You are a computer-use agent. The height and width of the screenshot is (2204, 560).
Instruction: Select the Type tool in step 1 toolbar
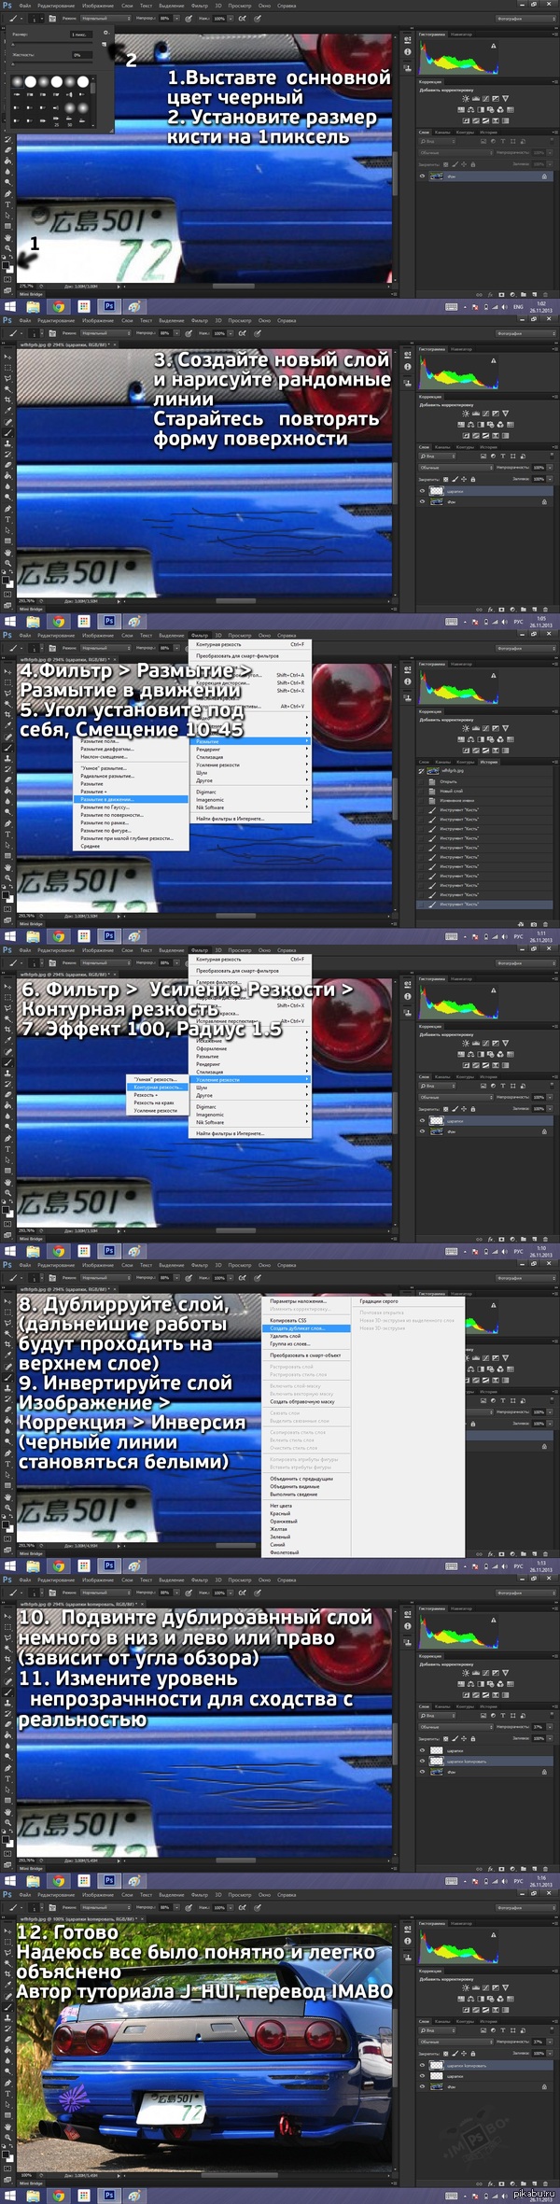[x=7, y=204]
